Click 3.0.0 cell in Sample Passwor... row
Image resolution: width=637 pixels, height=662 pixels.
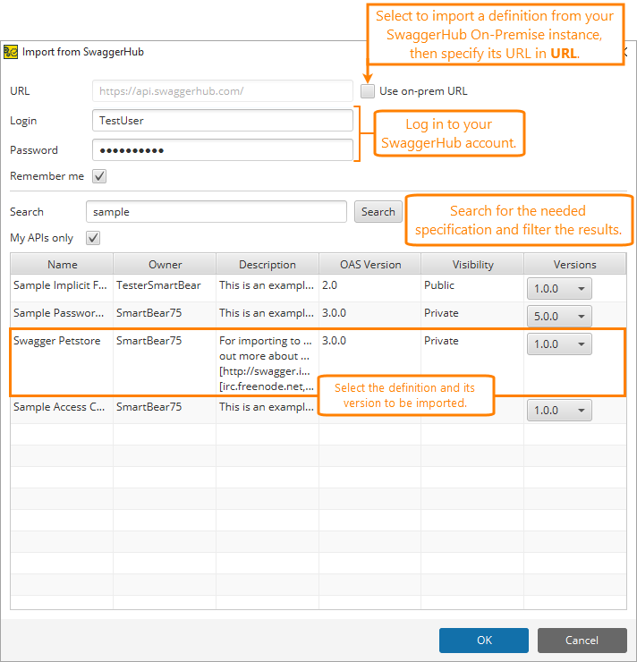click(334, 313)
